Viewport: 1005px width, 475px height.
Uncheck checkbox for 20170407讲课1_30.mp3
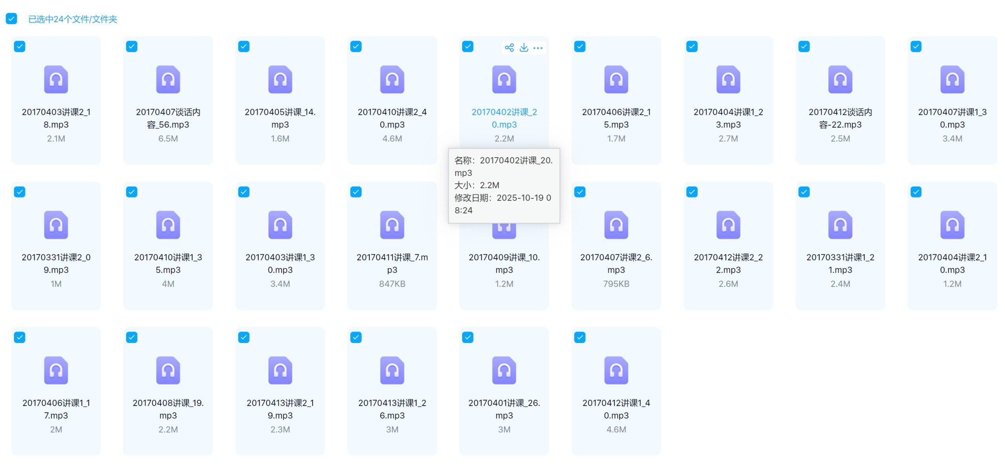point(916,47)
